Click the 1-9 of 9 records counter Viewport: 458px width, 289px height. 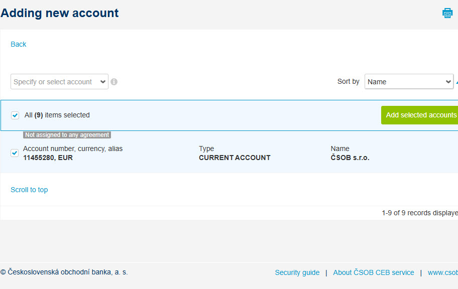point(420,213)
